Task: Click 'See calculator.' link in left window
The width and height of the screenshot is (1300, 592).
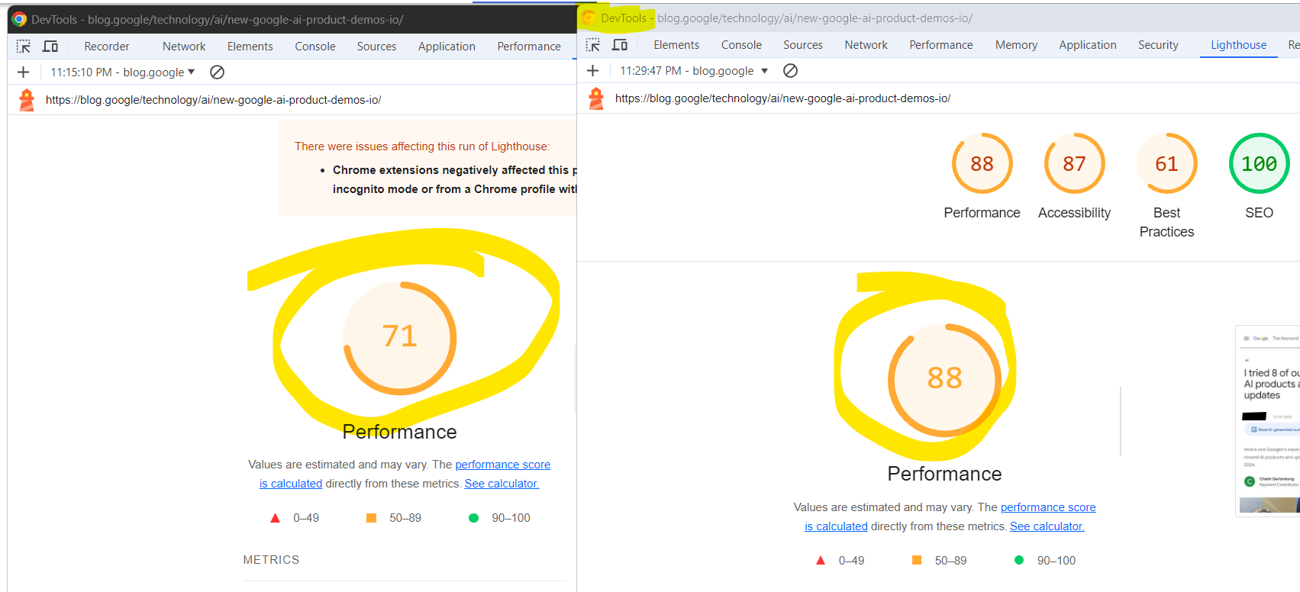Action: click(x=502, y=484)
